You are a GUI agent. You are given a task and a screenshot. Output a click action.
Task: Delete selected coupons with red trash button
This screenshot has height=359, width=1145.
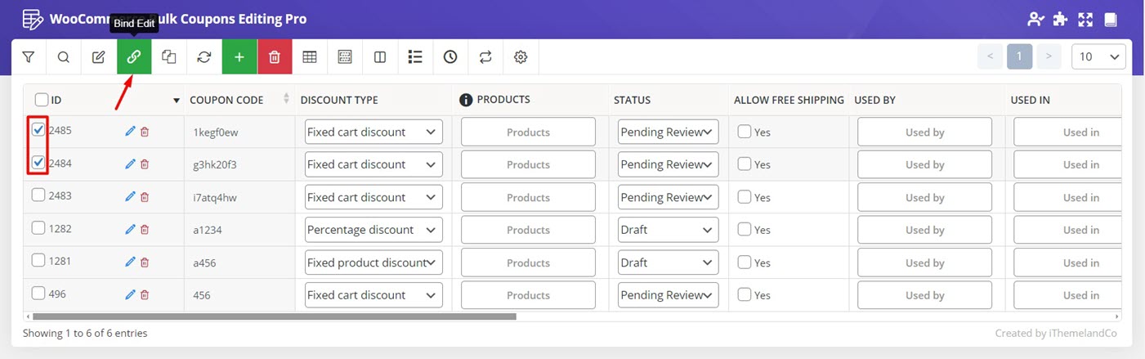coord(275,57)
